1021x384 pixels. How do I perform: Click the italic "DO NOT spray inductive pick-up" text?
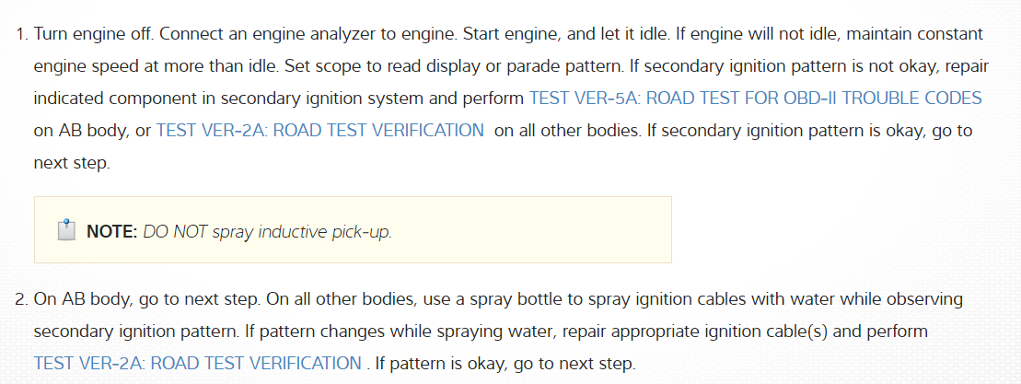(267, 232)
